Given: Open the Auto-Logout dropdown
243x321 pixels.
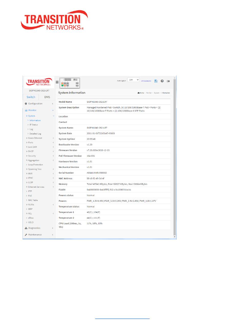Looking at the screenshot, I should pyautogui.click(x=133, y=80).
